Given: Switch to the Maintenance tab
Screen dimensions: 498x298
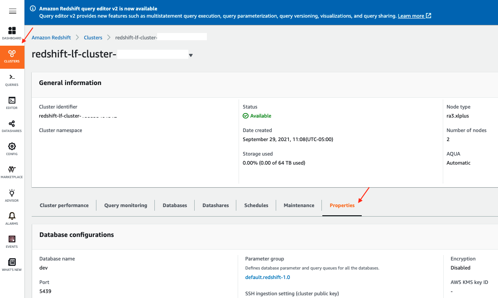Looking at the screenshot, I should click(x=299, y=205).
